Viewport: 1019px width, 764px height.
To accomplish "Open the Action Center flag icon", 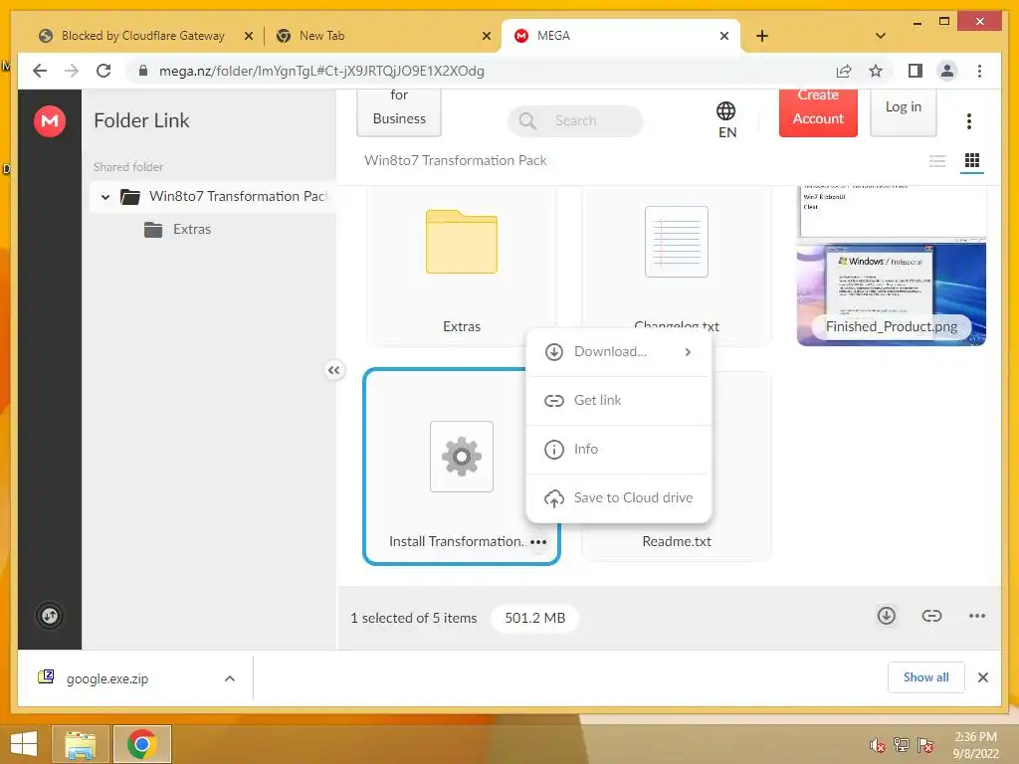I will tap(925, 745).
